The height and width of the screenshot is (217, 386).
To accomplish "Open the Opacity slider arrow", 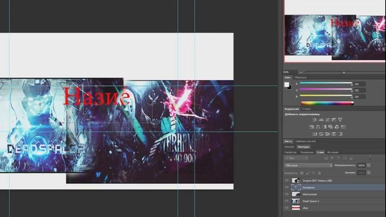I will click(x=369, y=166).
